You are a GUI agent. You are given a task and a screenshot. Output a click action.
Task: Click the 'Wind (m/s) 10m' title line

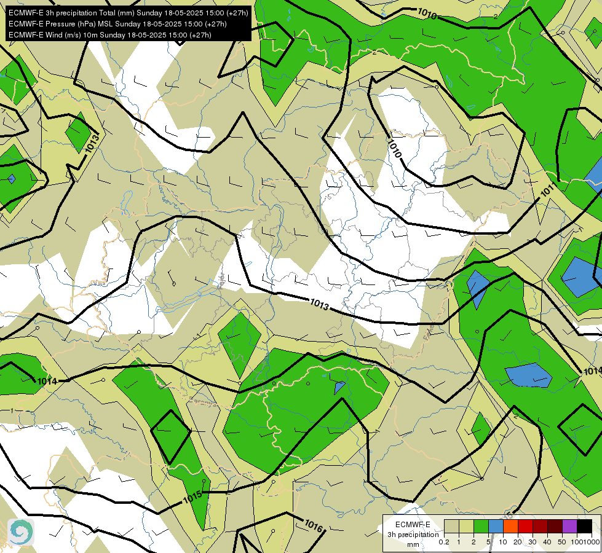[110, 35]
